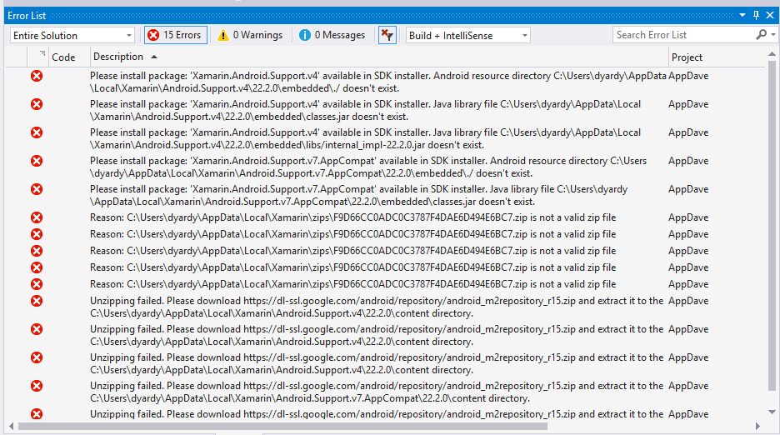This screenshot has height=435, width=780.
Task: Toggle the 15 Errors filter button
Action: coord(175,35)
